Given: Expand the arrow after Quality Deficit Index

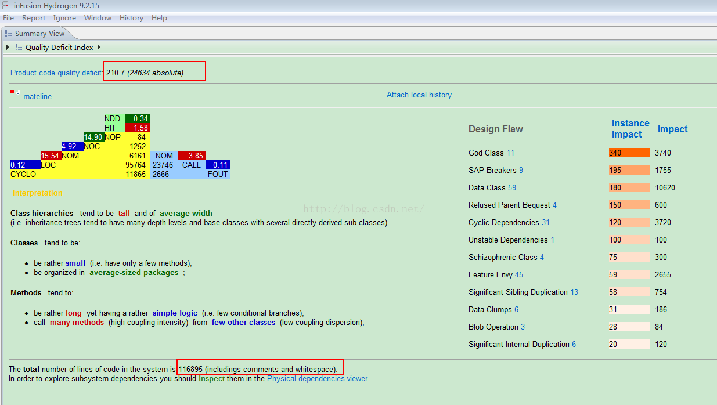Looking at the screenshot, I should (99, 48).
